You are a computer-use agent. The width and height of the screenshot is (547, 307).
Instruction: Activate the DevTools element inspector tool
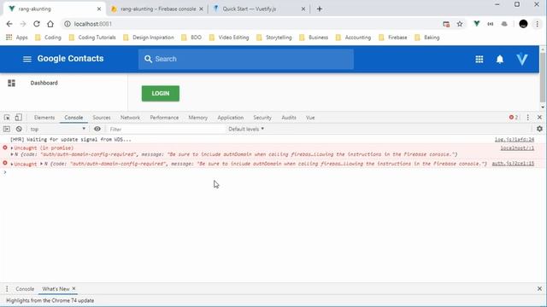pyautogui.click(x=7, y=118)
